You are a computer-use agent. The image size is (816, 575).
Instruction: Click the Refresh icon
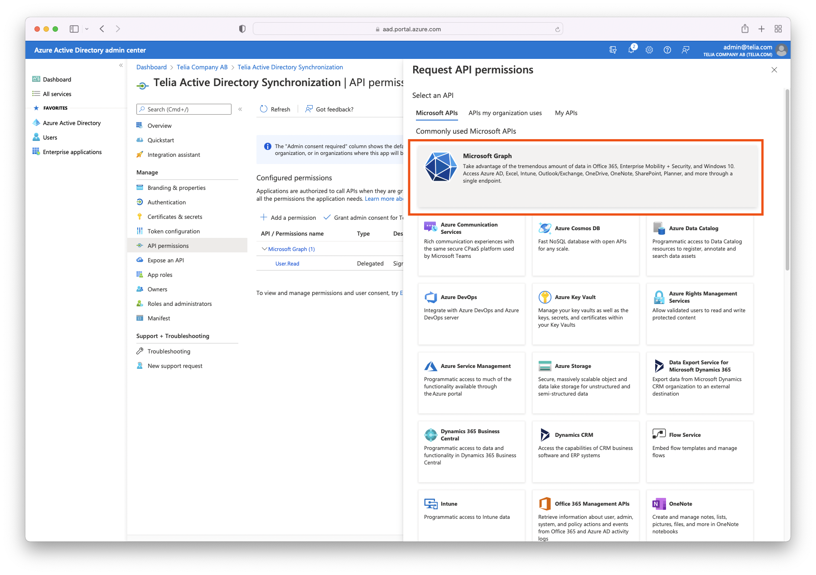click(x=264, y=109)
